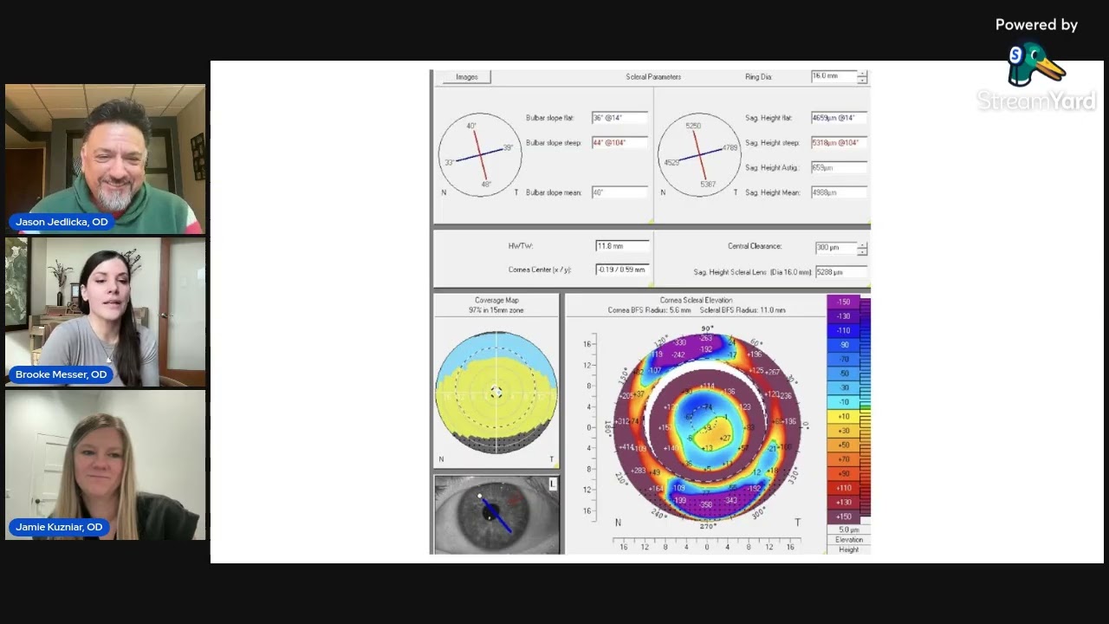1109x624 pixels.
Task: Select the -10 cyan swatch in the color scale
Action: click(x=844, y=402)
